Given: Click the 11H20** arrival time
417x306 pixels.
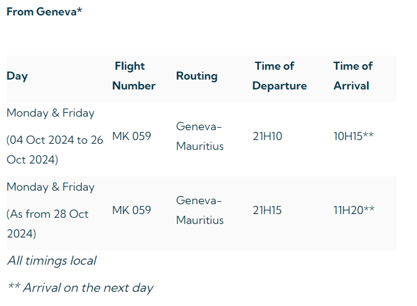Looking at the screenshot, I should [354, 210].
